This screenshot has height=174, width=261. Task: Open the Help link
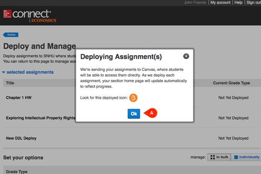[238, 3]
